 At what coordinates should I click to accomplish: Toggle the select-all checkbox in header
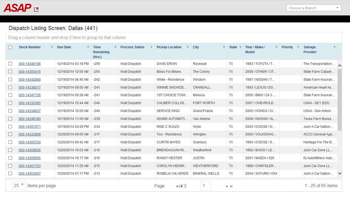(x=10, y=47)
